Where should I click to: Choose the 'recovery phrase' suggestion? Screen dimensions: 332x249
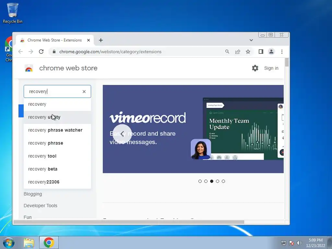click(57, 143)
